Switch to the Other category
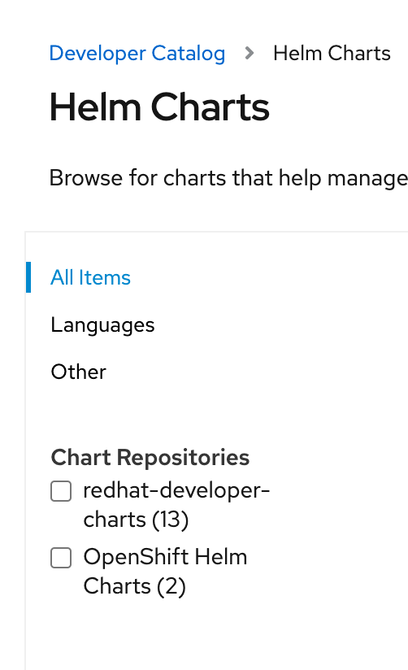 (78, 372)
